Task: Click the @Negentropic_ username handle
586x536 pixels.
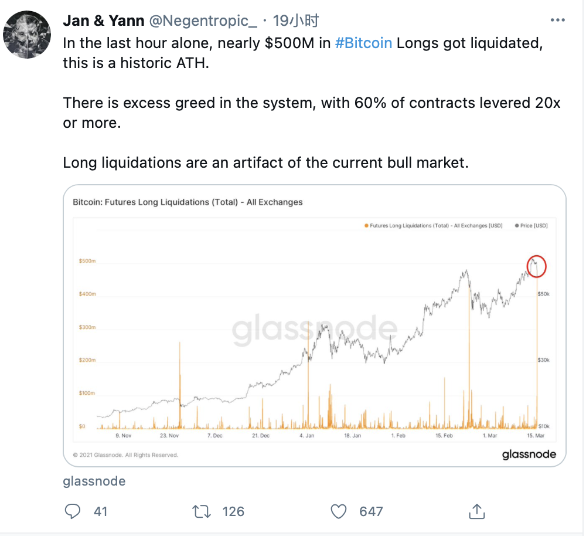Action: coord(203,21)
